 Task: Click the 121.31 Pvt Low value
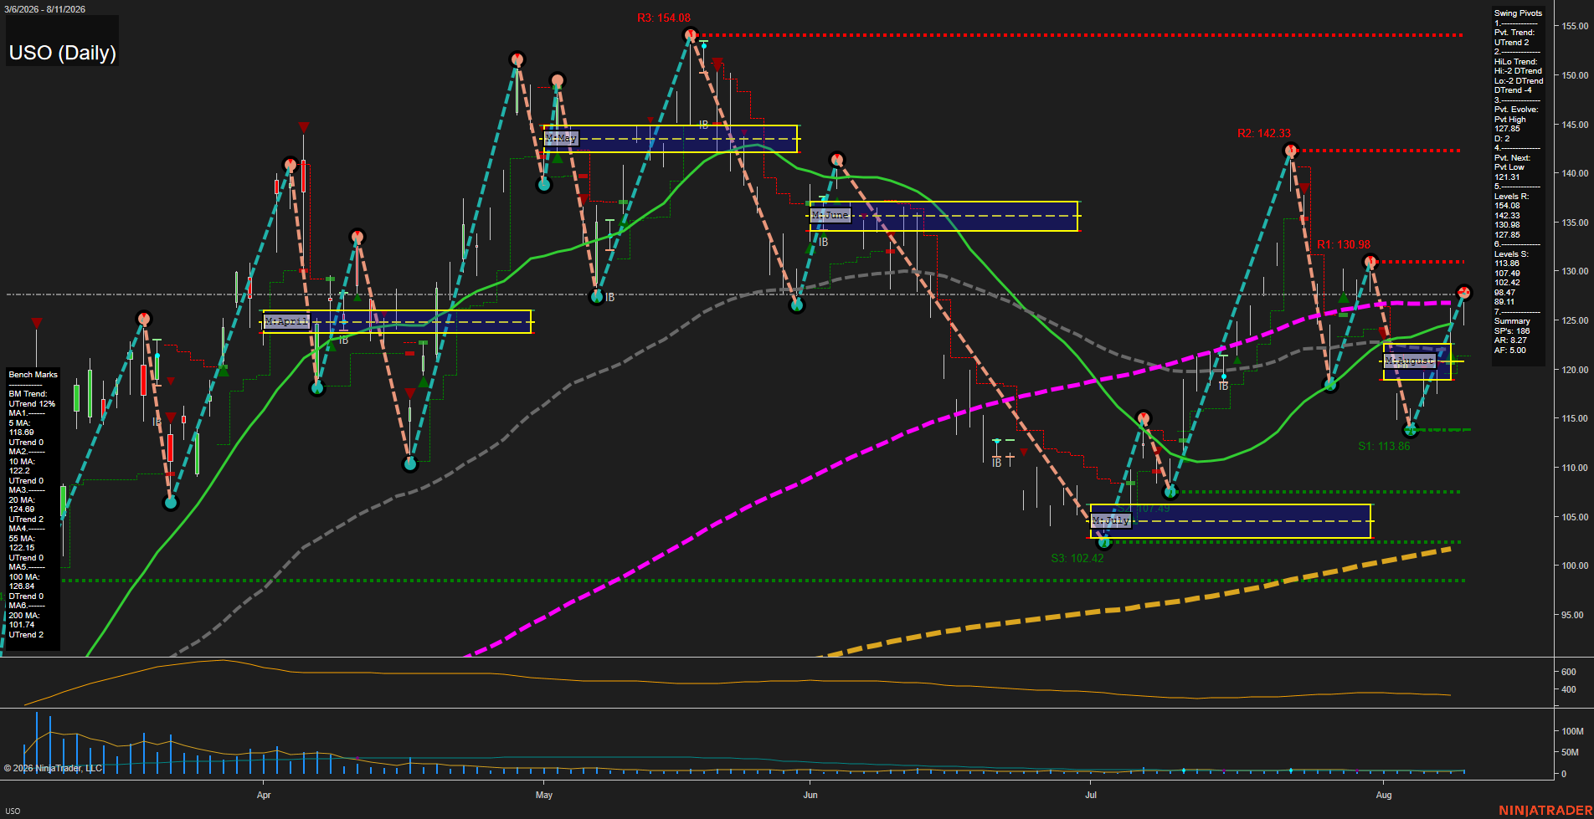point(1507,177)
